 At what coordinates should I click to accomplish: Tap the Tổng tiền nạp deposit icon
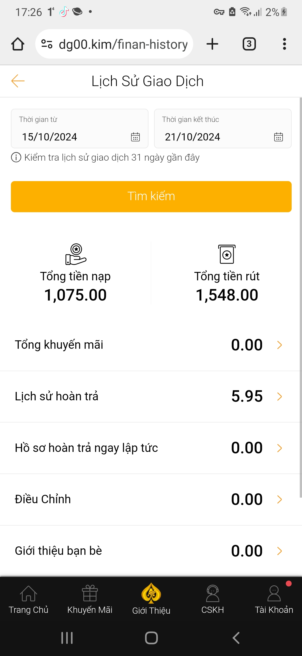click(76, 254)
